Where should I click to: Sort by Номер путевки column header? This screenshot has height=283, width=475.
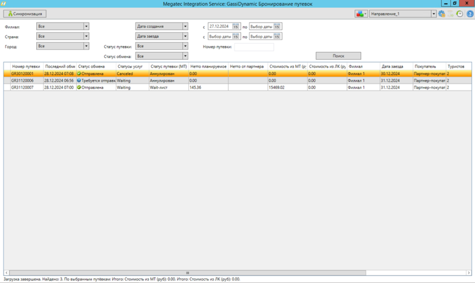tap(26, 67)
